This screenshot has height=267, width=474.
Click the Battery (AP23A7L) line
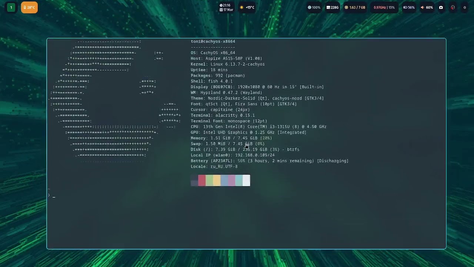[x=270, y=161]
